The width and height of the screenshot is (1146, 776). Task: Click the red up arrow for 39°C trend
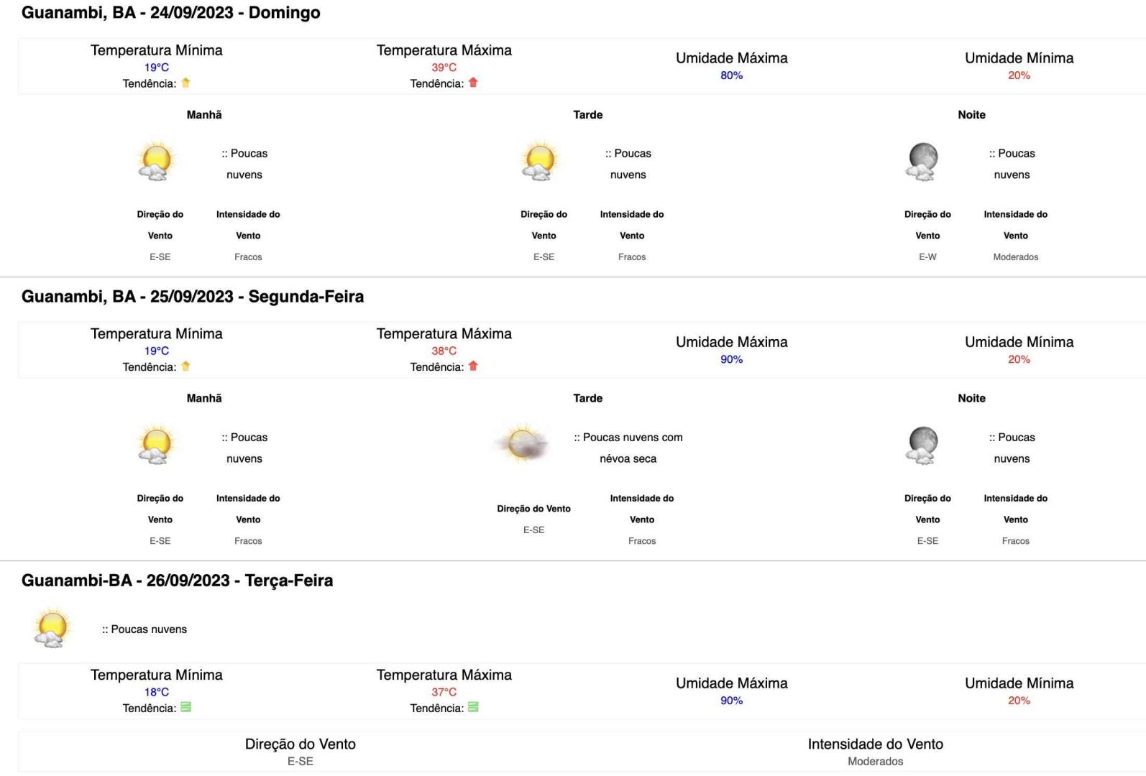click(x=473, y=83)
